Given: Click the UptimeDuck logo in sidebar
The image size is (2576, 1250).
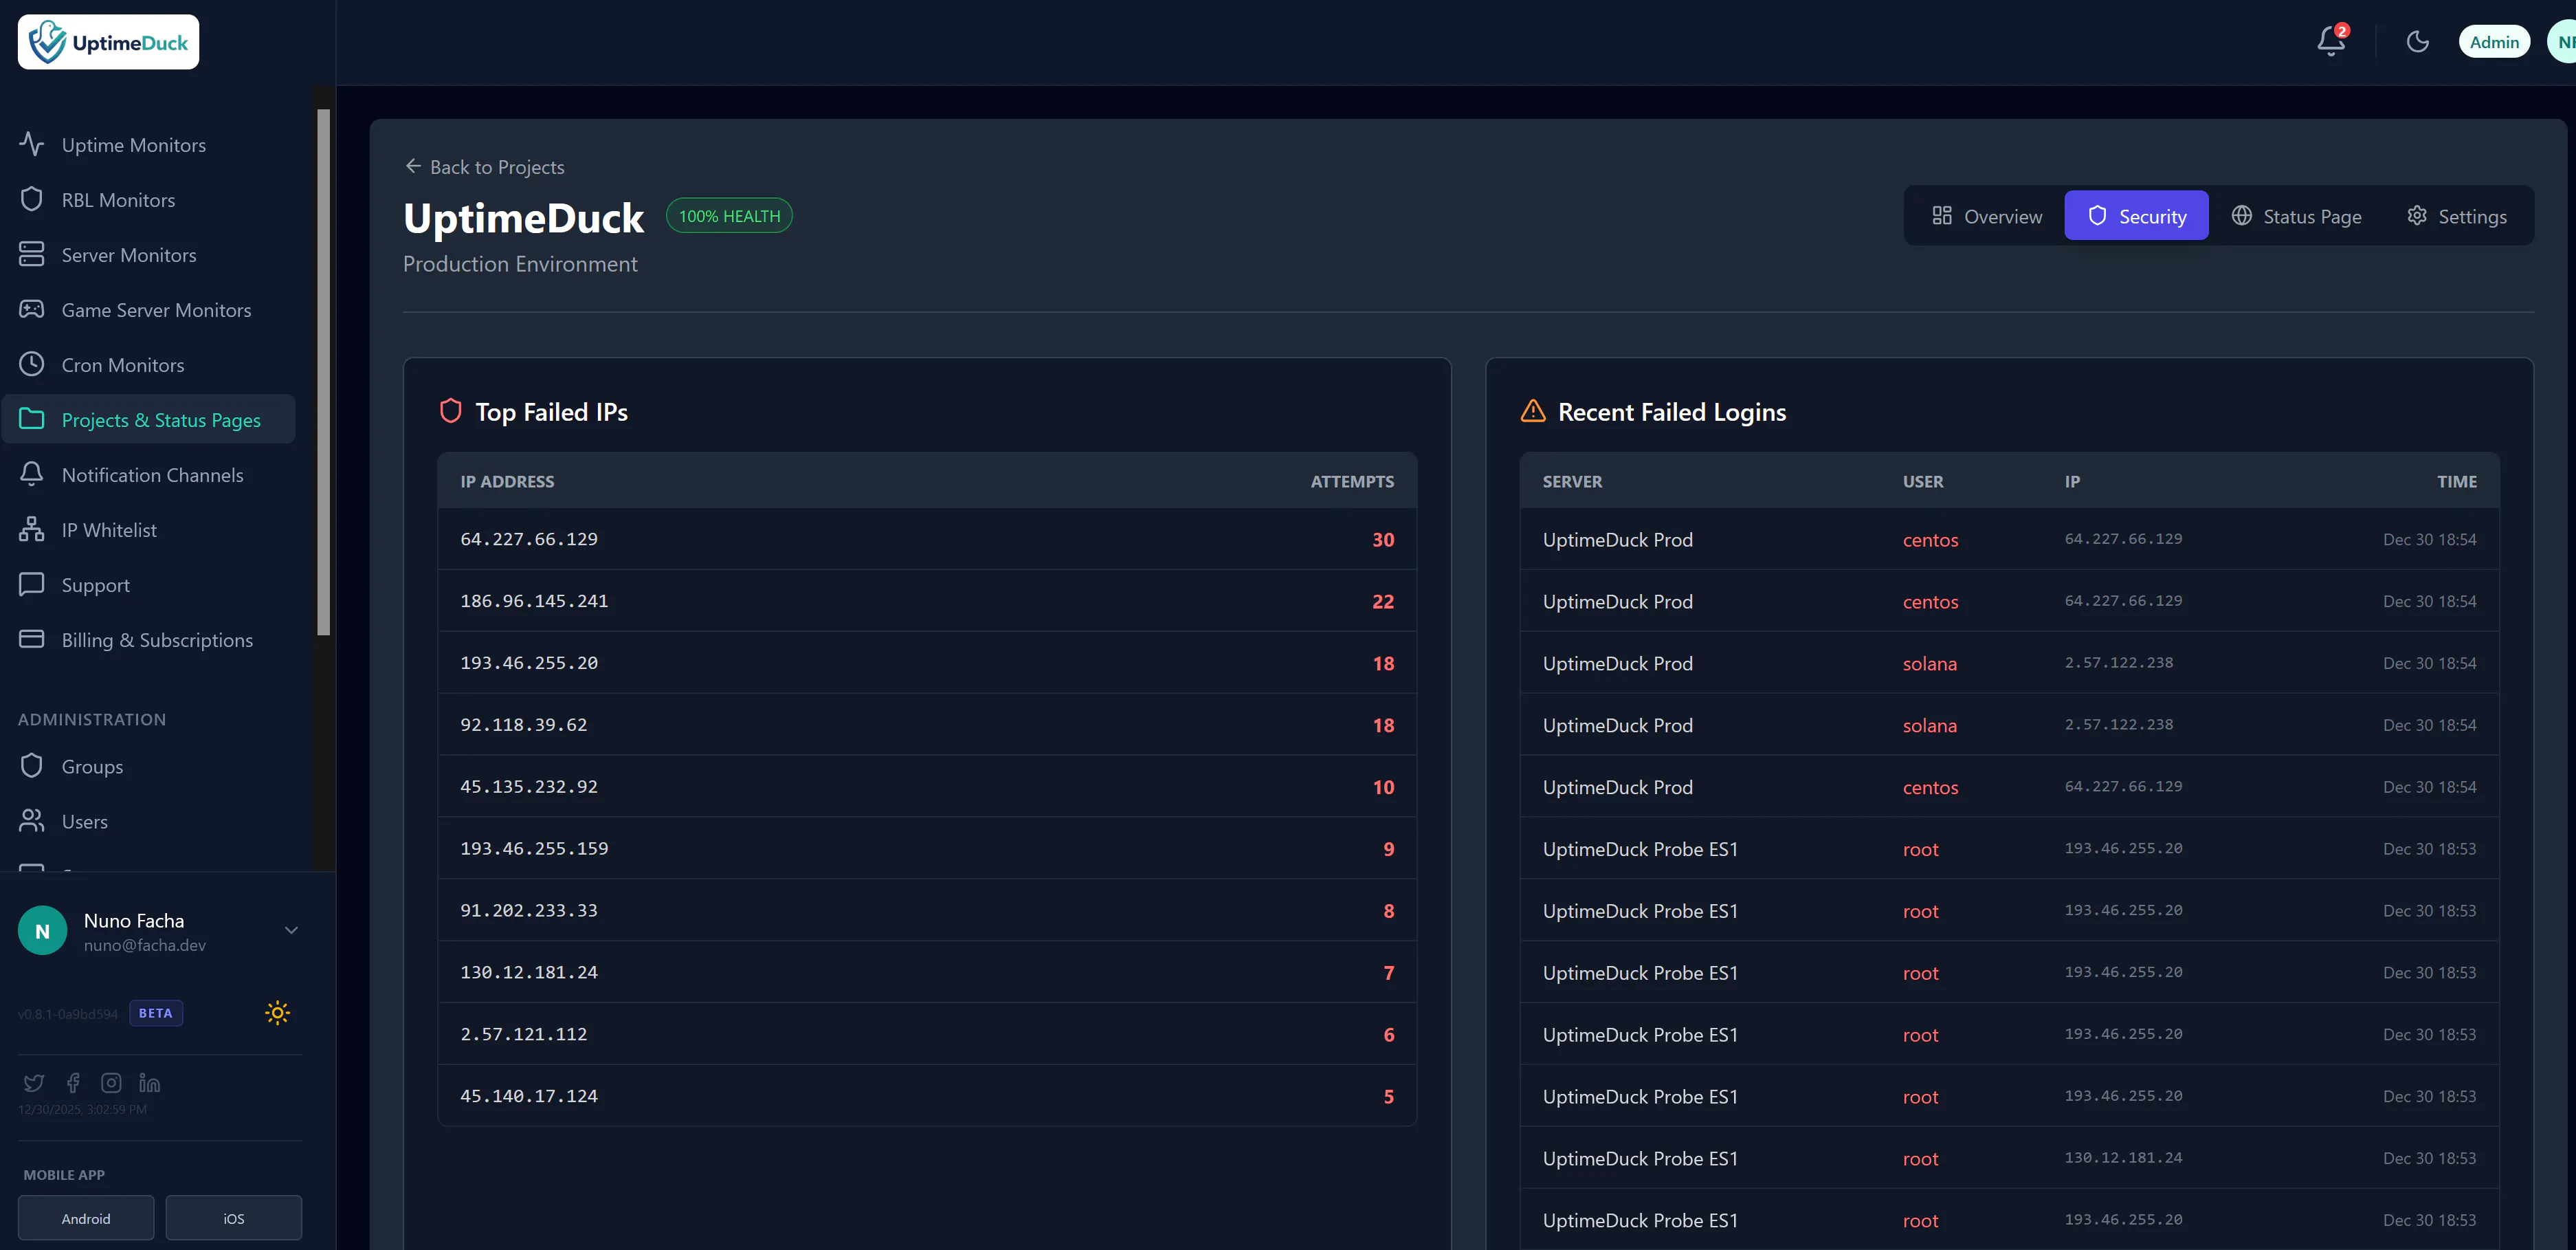Looking at the screenshot, I should (x=108, y=42).
